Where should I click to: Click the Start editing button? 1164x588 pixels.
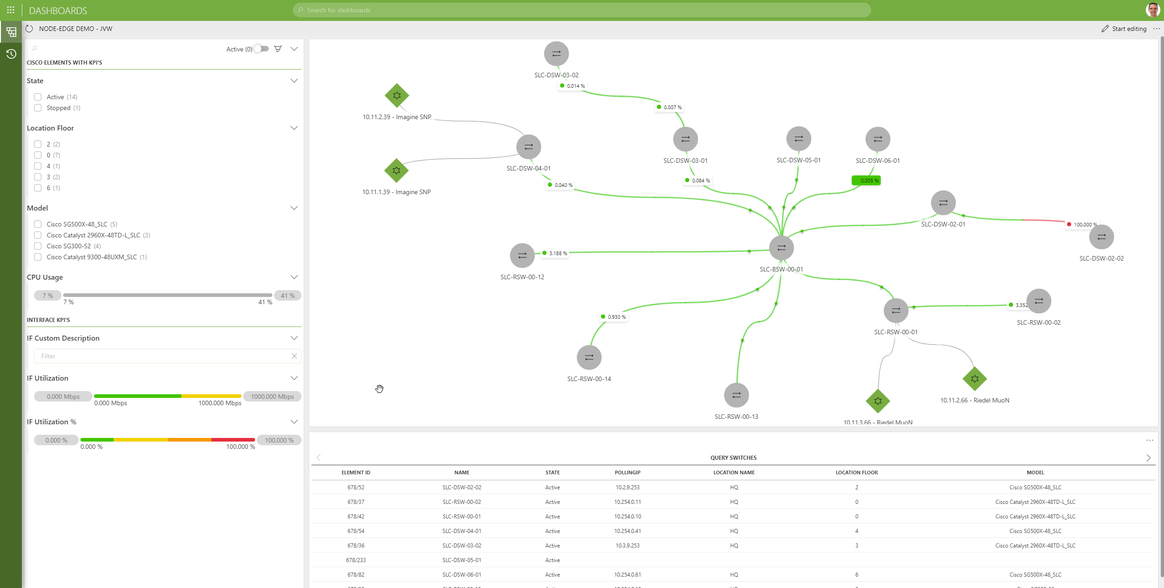point(1124,29)
